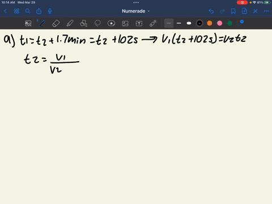Select the laser pointer tool
This screenshot has width=272, height=204.
[153, 23]
